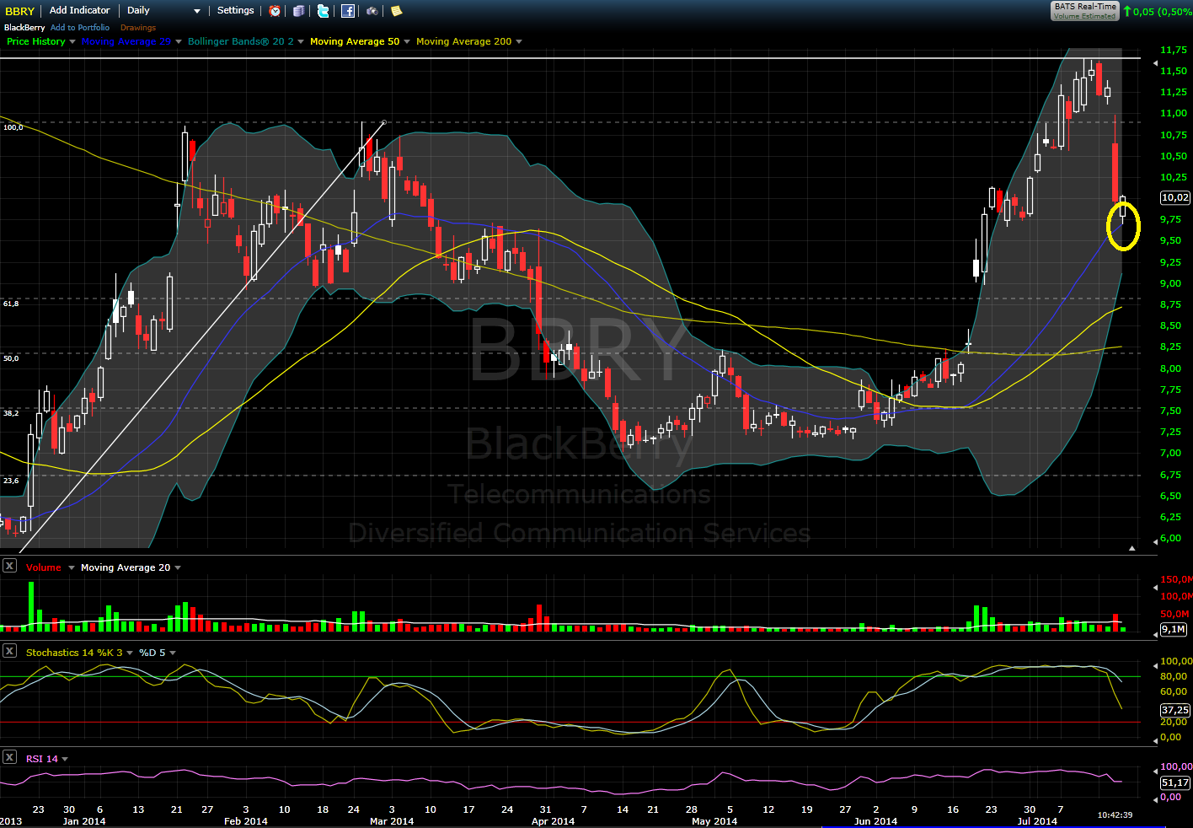Click the Jan 2014 date axis label

[x=84, y=821]
